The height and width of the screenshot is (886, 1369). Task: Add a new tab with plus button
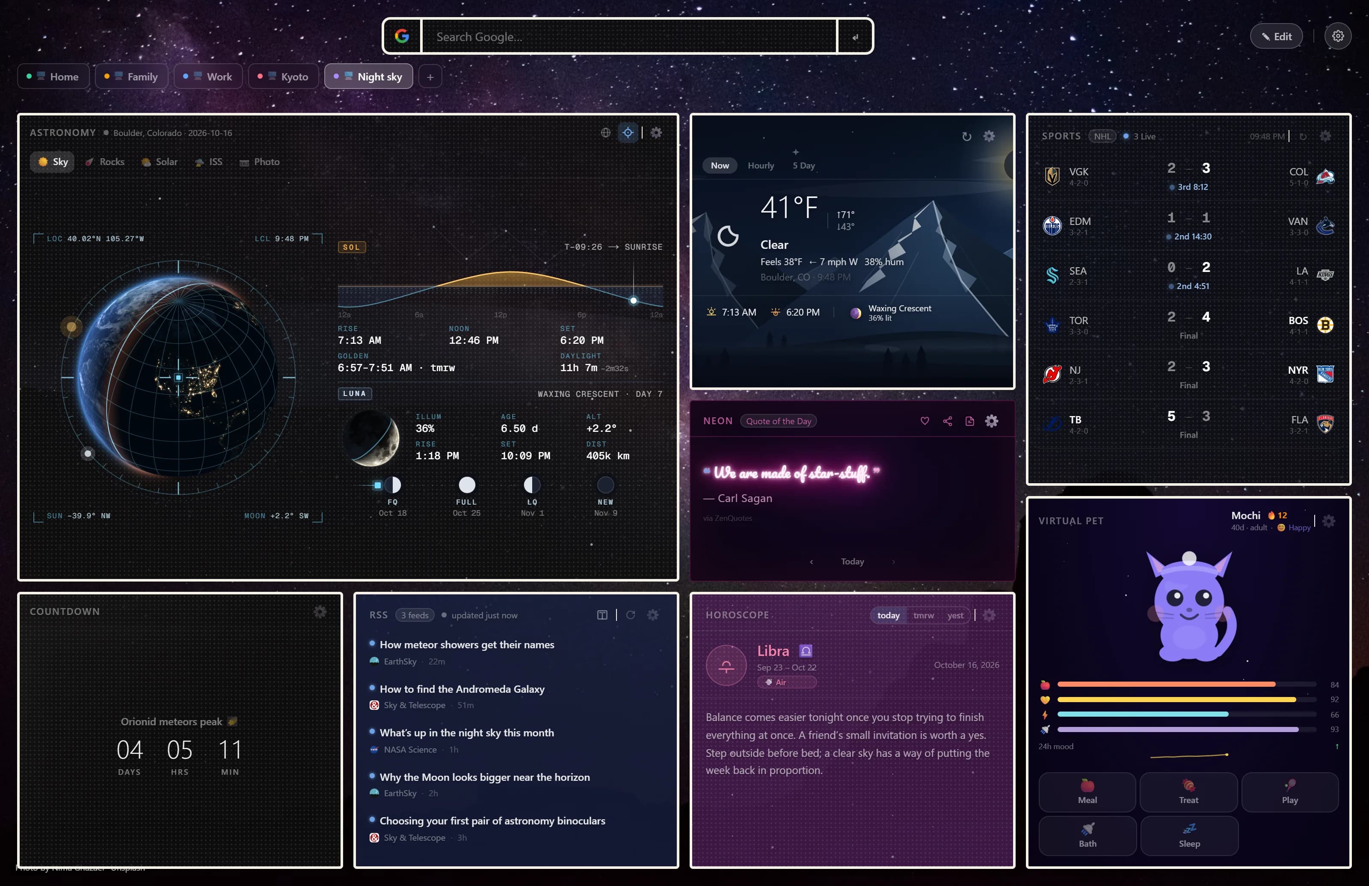click(x=430, y=77)
